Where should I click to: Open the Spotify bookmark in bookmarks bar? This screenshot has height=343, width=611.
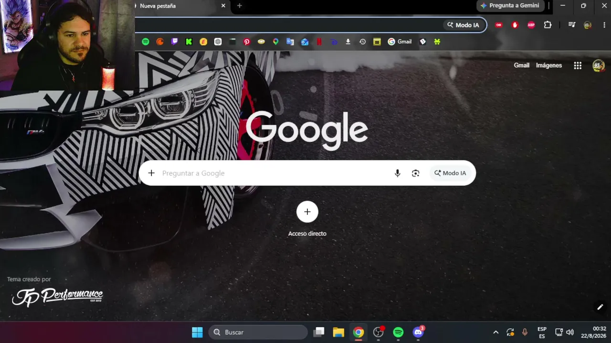point(146,42)
